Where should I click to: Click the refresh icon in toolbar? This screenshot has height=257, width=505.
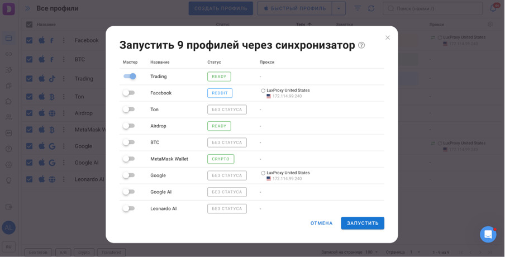(x=371, y=8)
